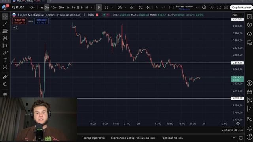Image resolution: width=253 pixels, height=142 pixels.
Task: Open notifications bell icon
Action: coord(249,128)
